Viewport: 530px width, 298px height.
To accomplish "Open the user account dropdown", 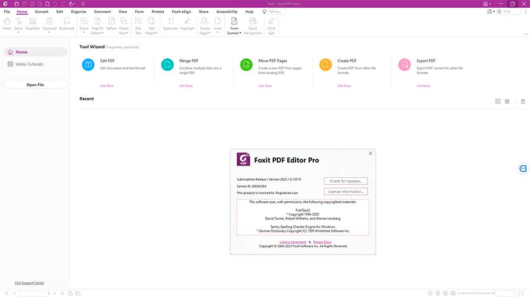I will [487, 4].
